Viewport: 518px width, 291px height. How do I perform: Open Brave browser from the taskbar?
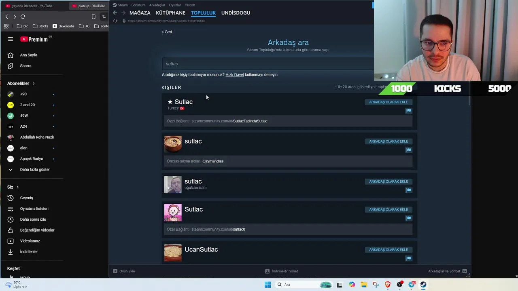(388, 285)
